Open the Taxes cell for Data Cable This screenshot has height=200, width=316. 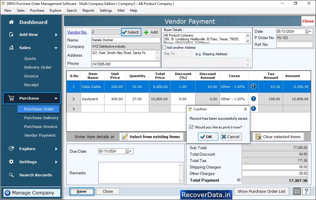pos(234,87)
